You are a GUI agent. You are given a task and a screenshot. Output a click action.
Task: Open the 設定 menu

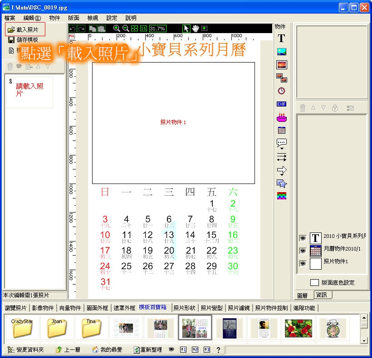point(112,18)
